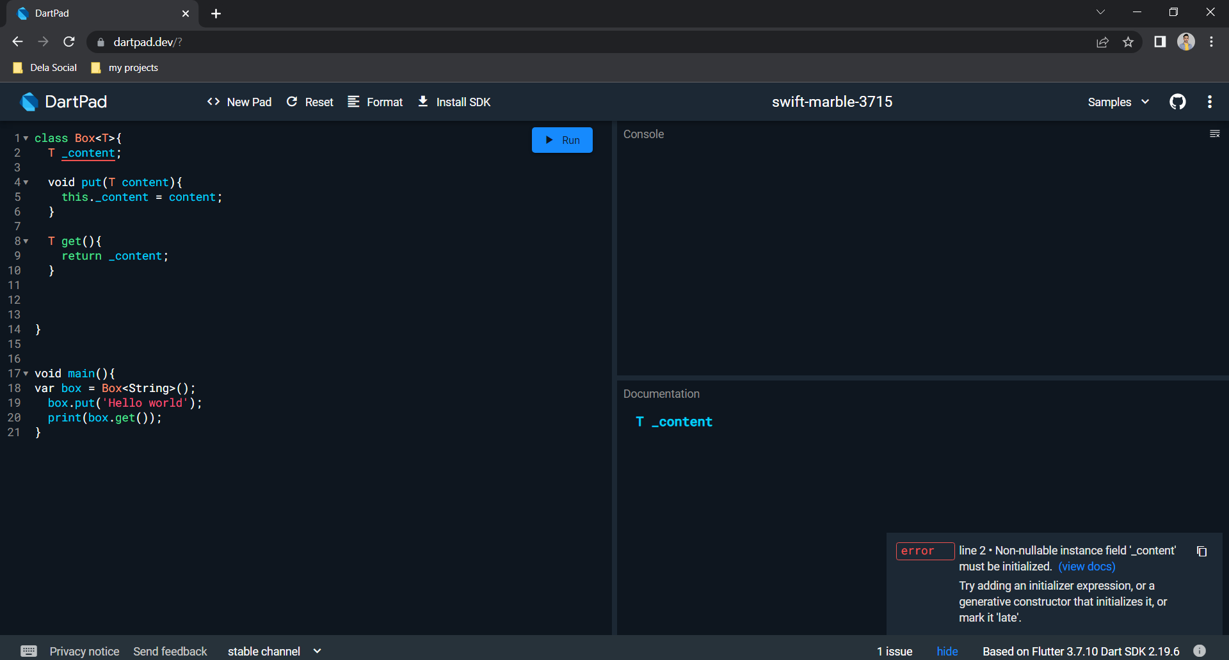The image size is (1229, 660).
Task: Click the T _content documentation entry
Action: [x=673, y=422]
